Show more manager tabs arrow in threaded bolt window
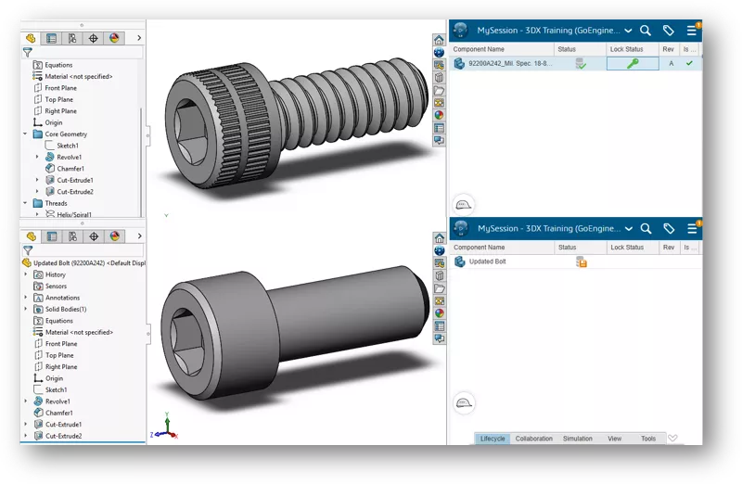 139,38
